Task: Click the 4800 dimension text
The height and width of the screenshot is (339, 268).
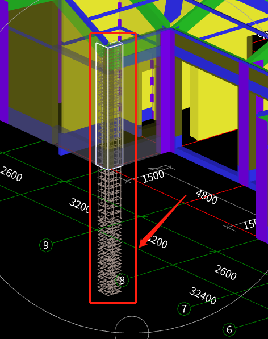Action: pyautogui.click(x=207, y=197)
